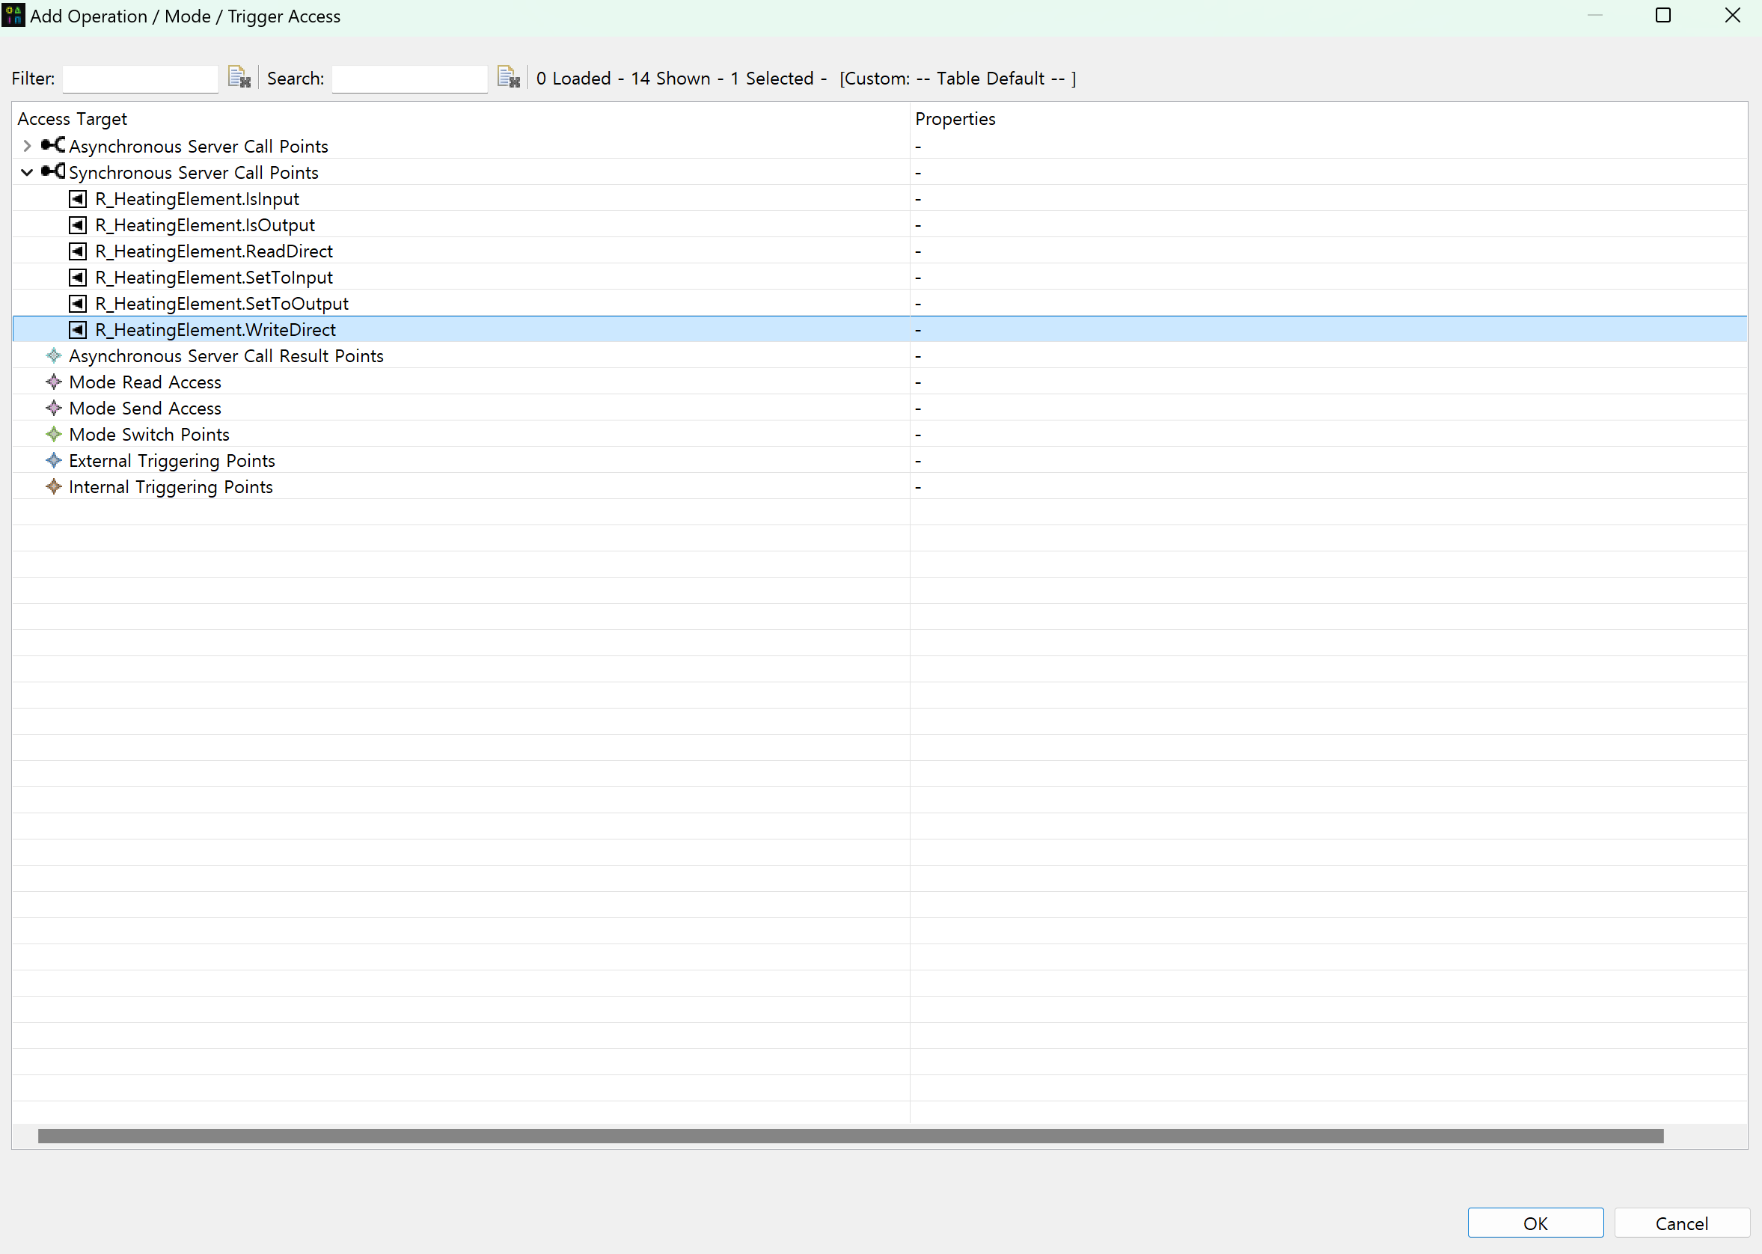The image size is (1762, 1254).
Task: Select Internal Triggering Points label
Action: (171, 487)
